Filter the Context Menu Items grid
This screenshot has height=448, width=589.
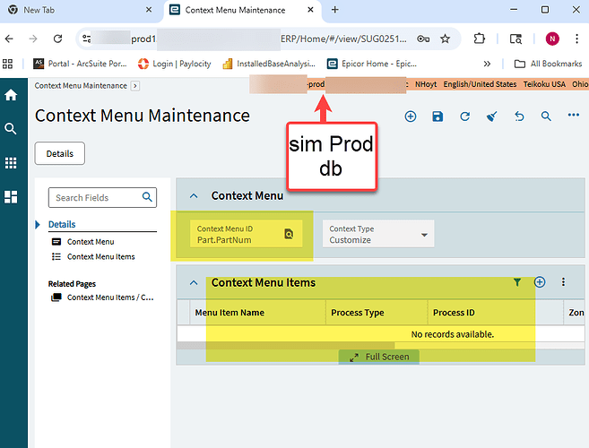(x=517, y=282)
